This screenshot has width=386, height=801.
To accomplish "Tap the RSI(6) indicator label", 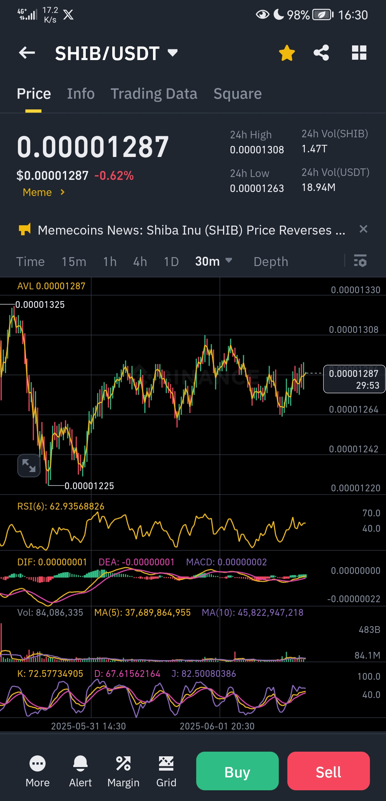I will (61, 506).
